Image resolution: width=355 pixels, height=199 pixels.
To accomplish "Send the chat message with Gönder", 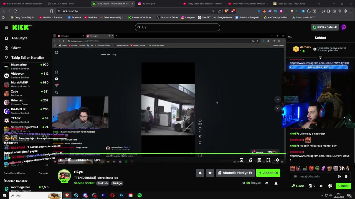I will (x=343, y=186).
